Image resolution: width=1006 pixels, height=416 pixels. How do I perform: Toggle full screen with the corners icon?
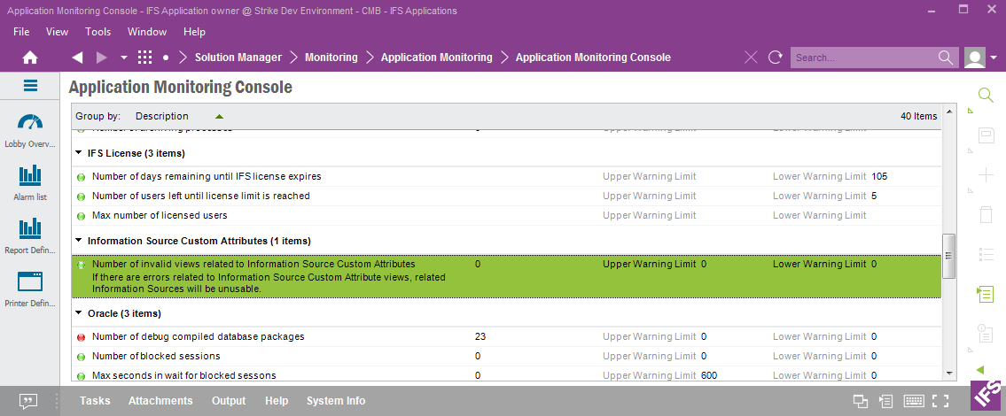[x=940, y=401]
